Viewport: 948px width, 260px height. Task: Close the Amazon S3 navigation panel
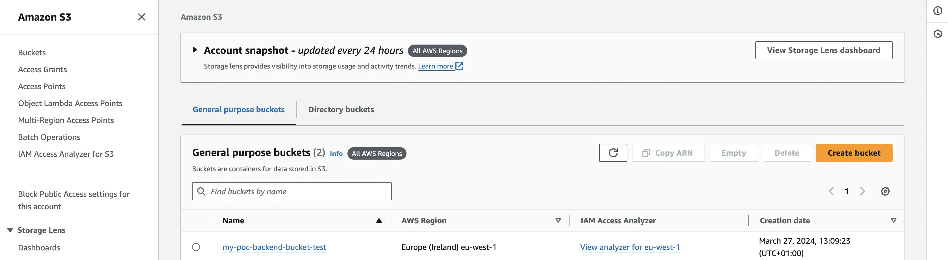click(x=142, y=17)
